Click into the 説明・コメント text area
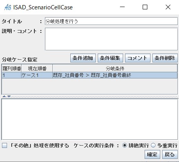 pyautogui.click(x=111, y=39)
